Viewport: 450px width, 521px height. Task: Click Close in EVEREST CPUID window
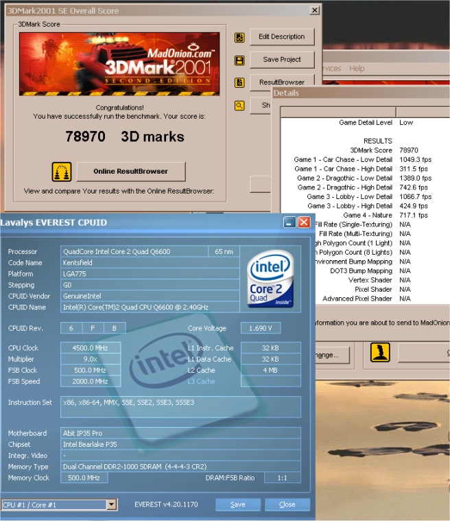point(287,505)
